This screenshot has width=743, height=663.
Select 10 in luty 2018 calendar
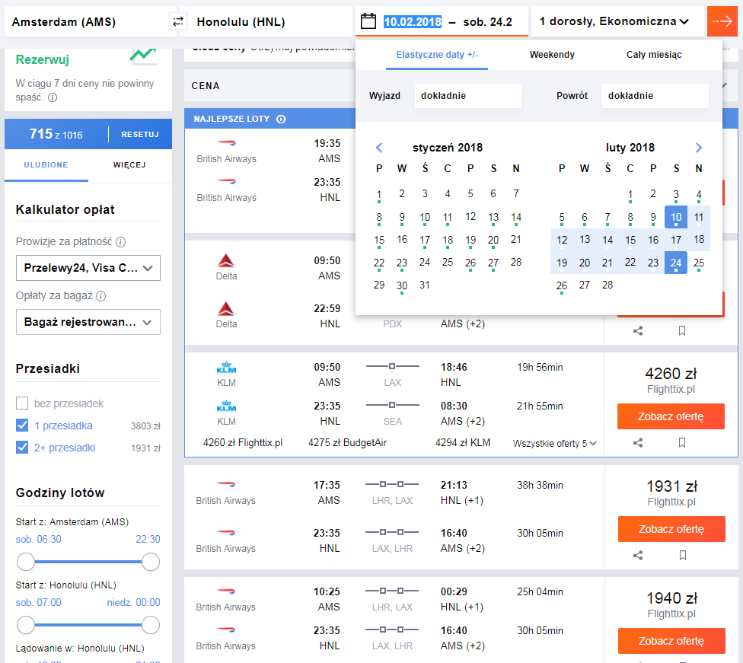pyautogui.click(x=676, y=217)
